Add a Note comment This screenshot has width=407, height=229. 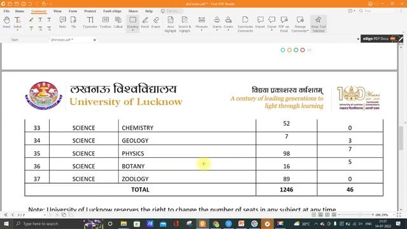click(62, 22)
